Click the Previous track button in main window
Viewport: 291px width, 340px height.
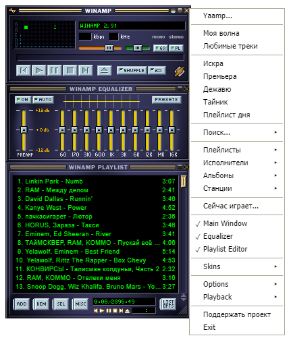pyautogui.click(x=24, y=71)
